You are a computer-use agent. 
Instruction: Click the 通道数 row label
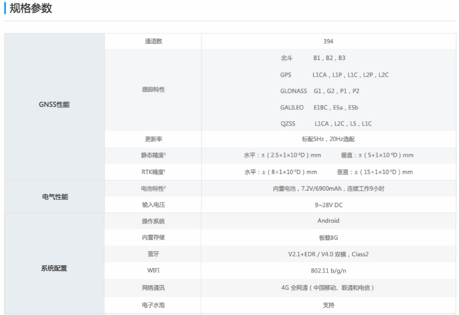153,41
